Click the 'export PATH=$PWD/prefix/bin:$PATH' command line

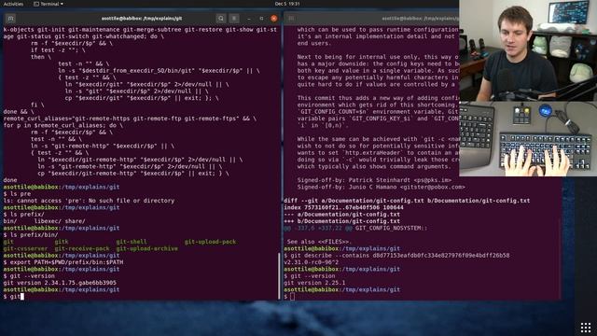pos(63,262)
